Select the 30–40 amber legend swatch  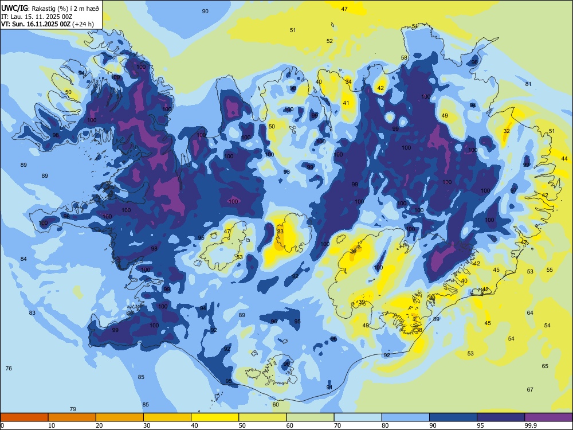click(167, 417)
